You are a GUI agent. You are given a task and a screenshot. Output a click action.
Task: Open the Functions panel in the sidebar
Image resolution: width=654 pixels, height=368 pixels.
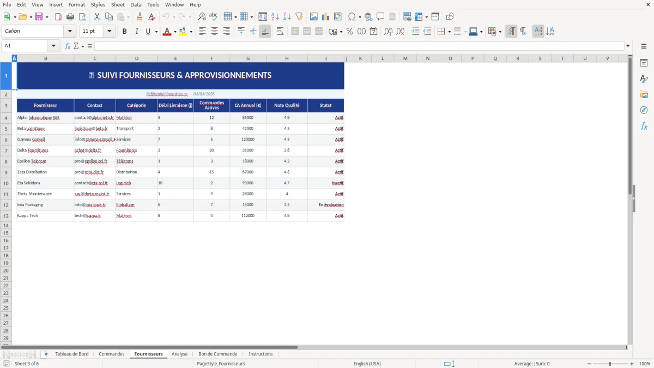644,126
